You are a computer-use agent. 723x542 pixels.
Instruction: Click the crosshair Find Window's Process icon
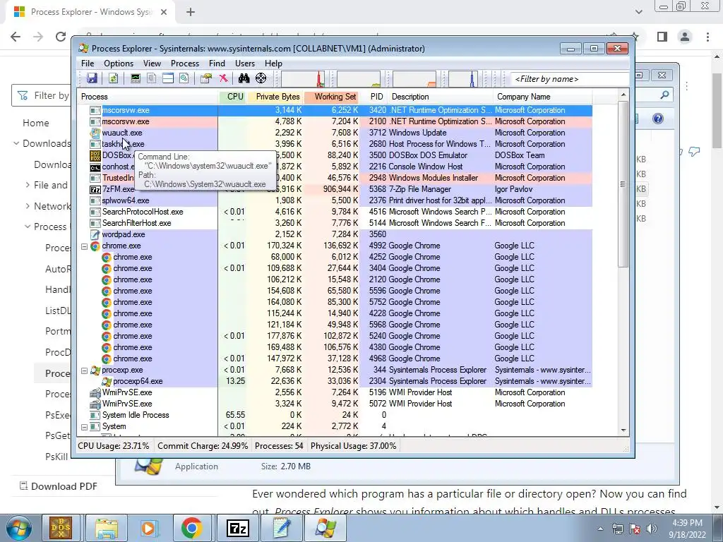click(261, 78)
